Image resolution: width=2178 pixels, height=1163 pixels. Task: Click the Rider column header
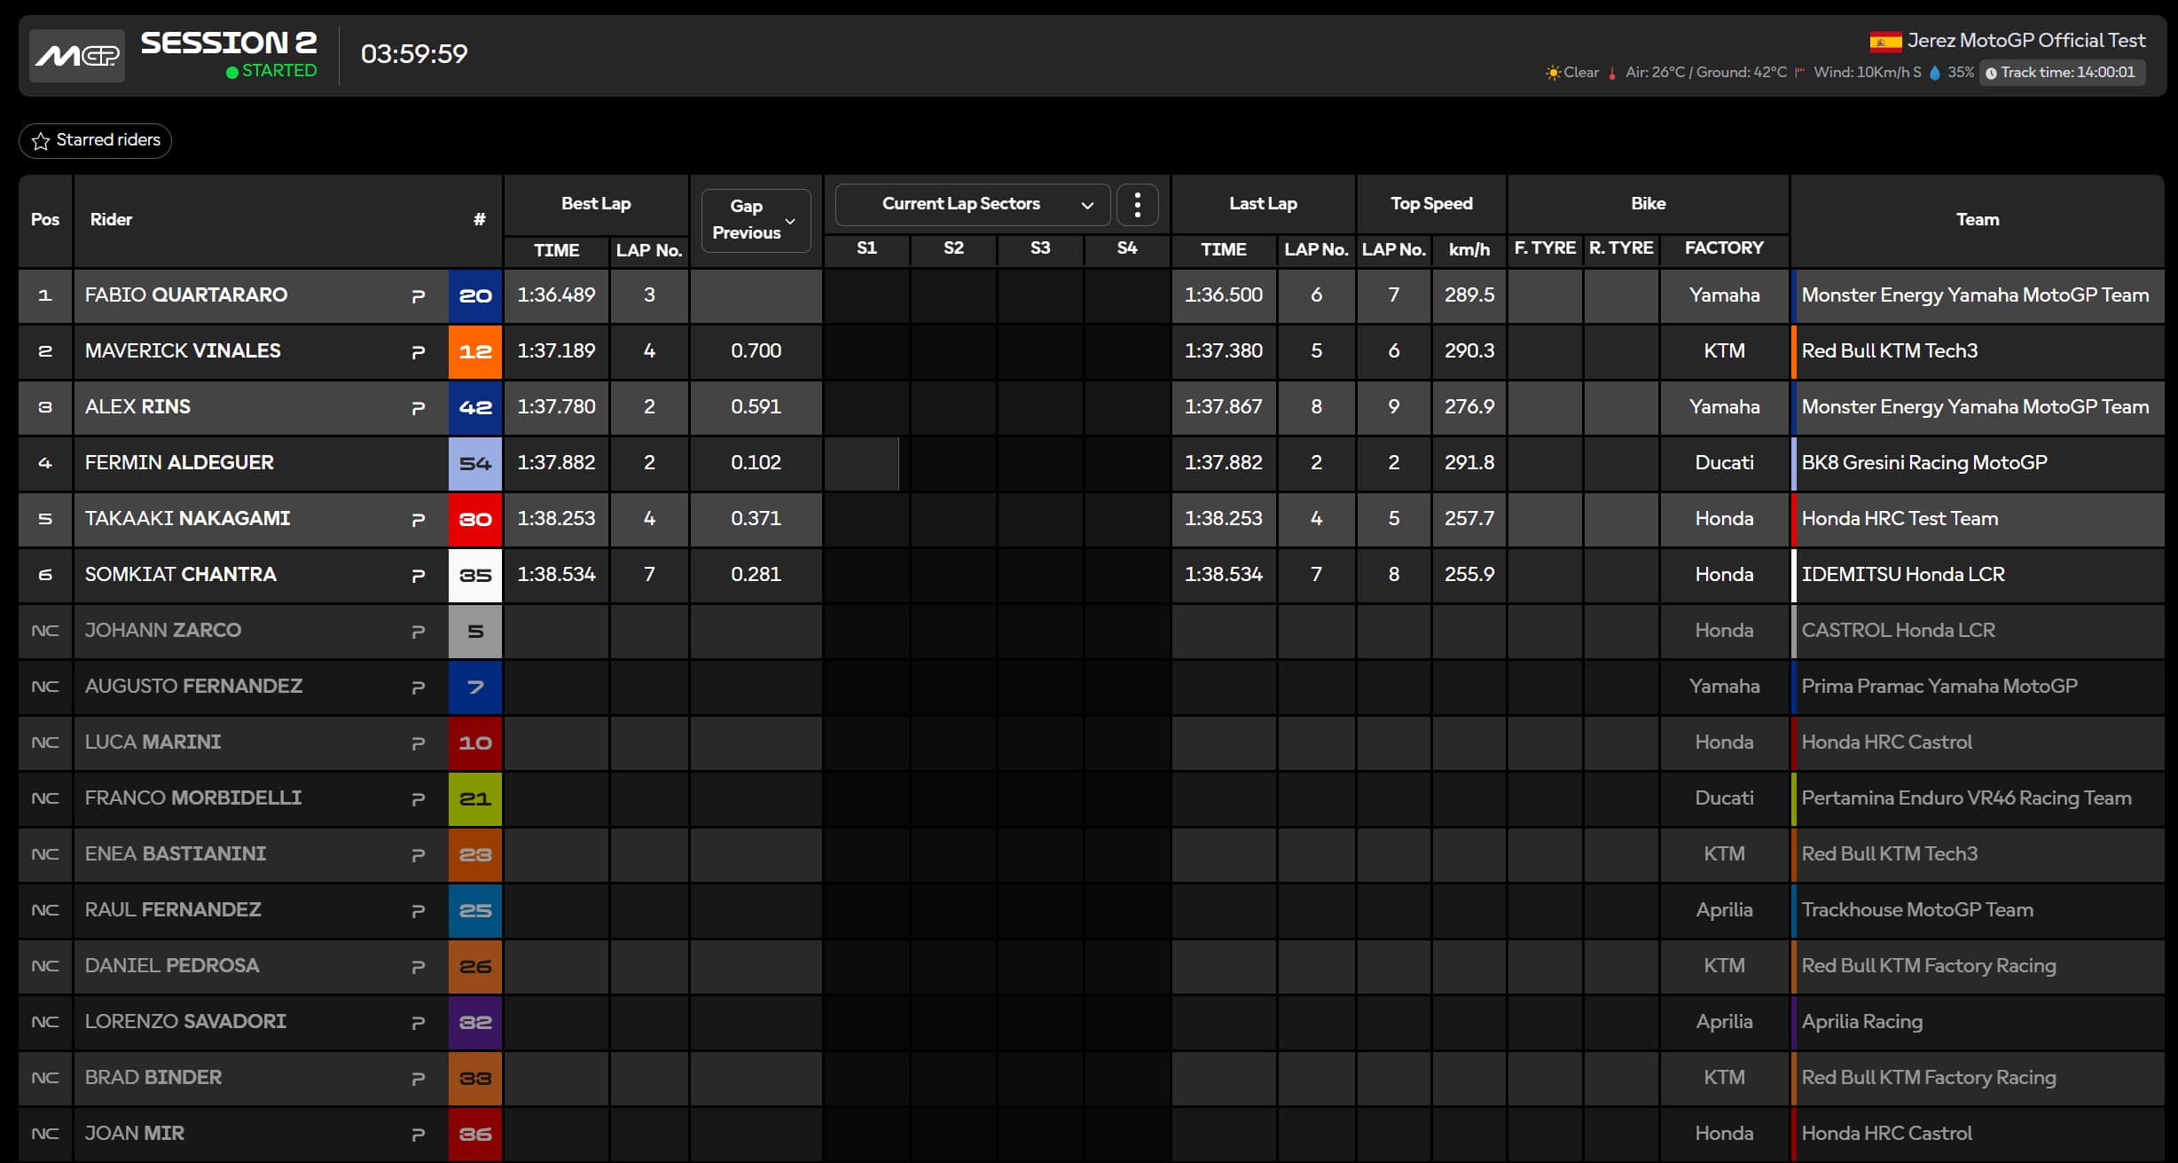coord(111,220)
